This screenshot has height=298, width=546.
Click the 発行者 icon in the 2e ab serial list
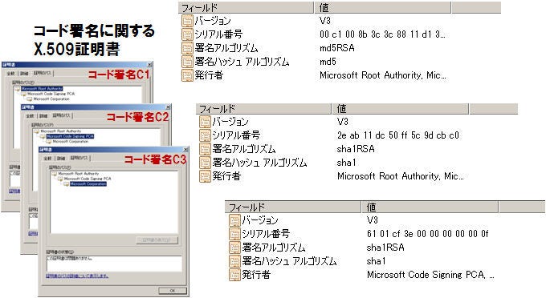(x=205, y=175)
